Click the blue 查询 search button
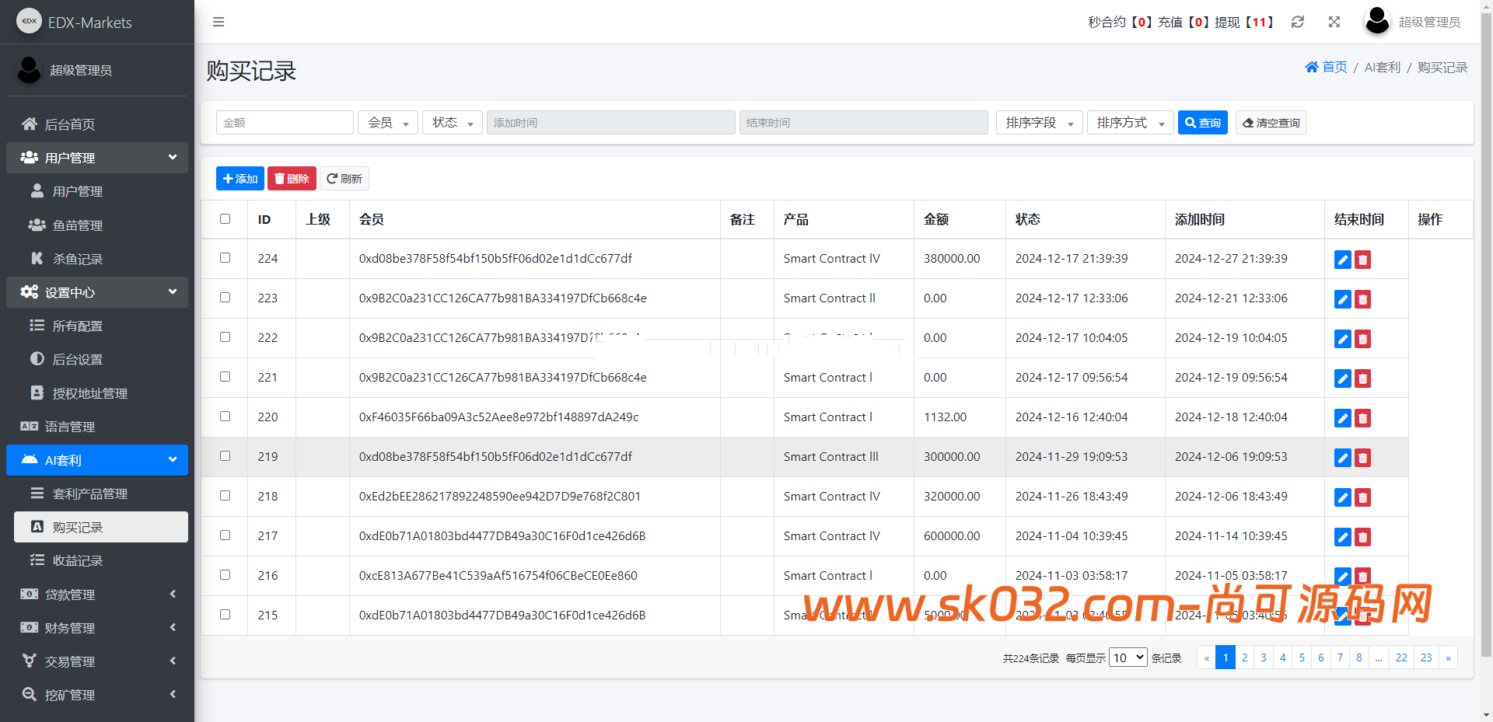Image resolution: width=1493 pixels, height=722 pixels. pyautogui.click(x=1202, y=123)
